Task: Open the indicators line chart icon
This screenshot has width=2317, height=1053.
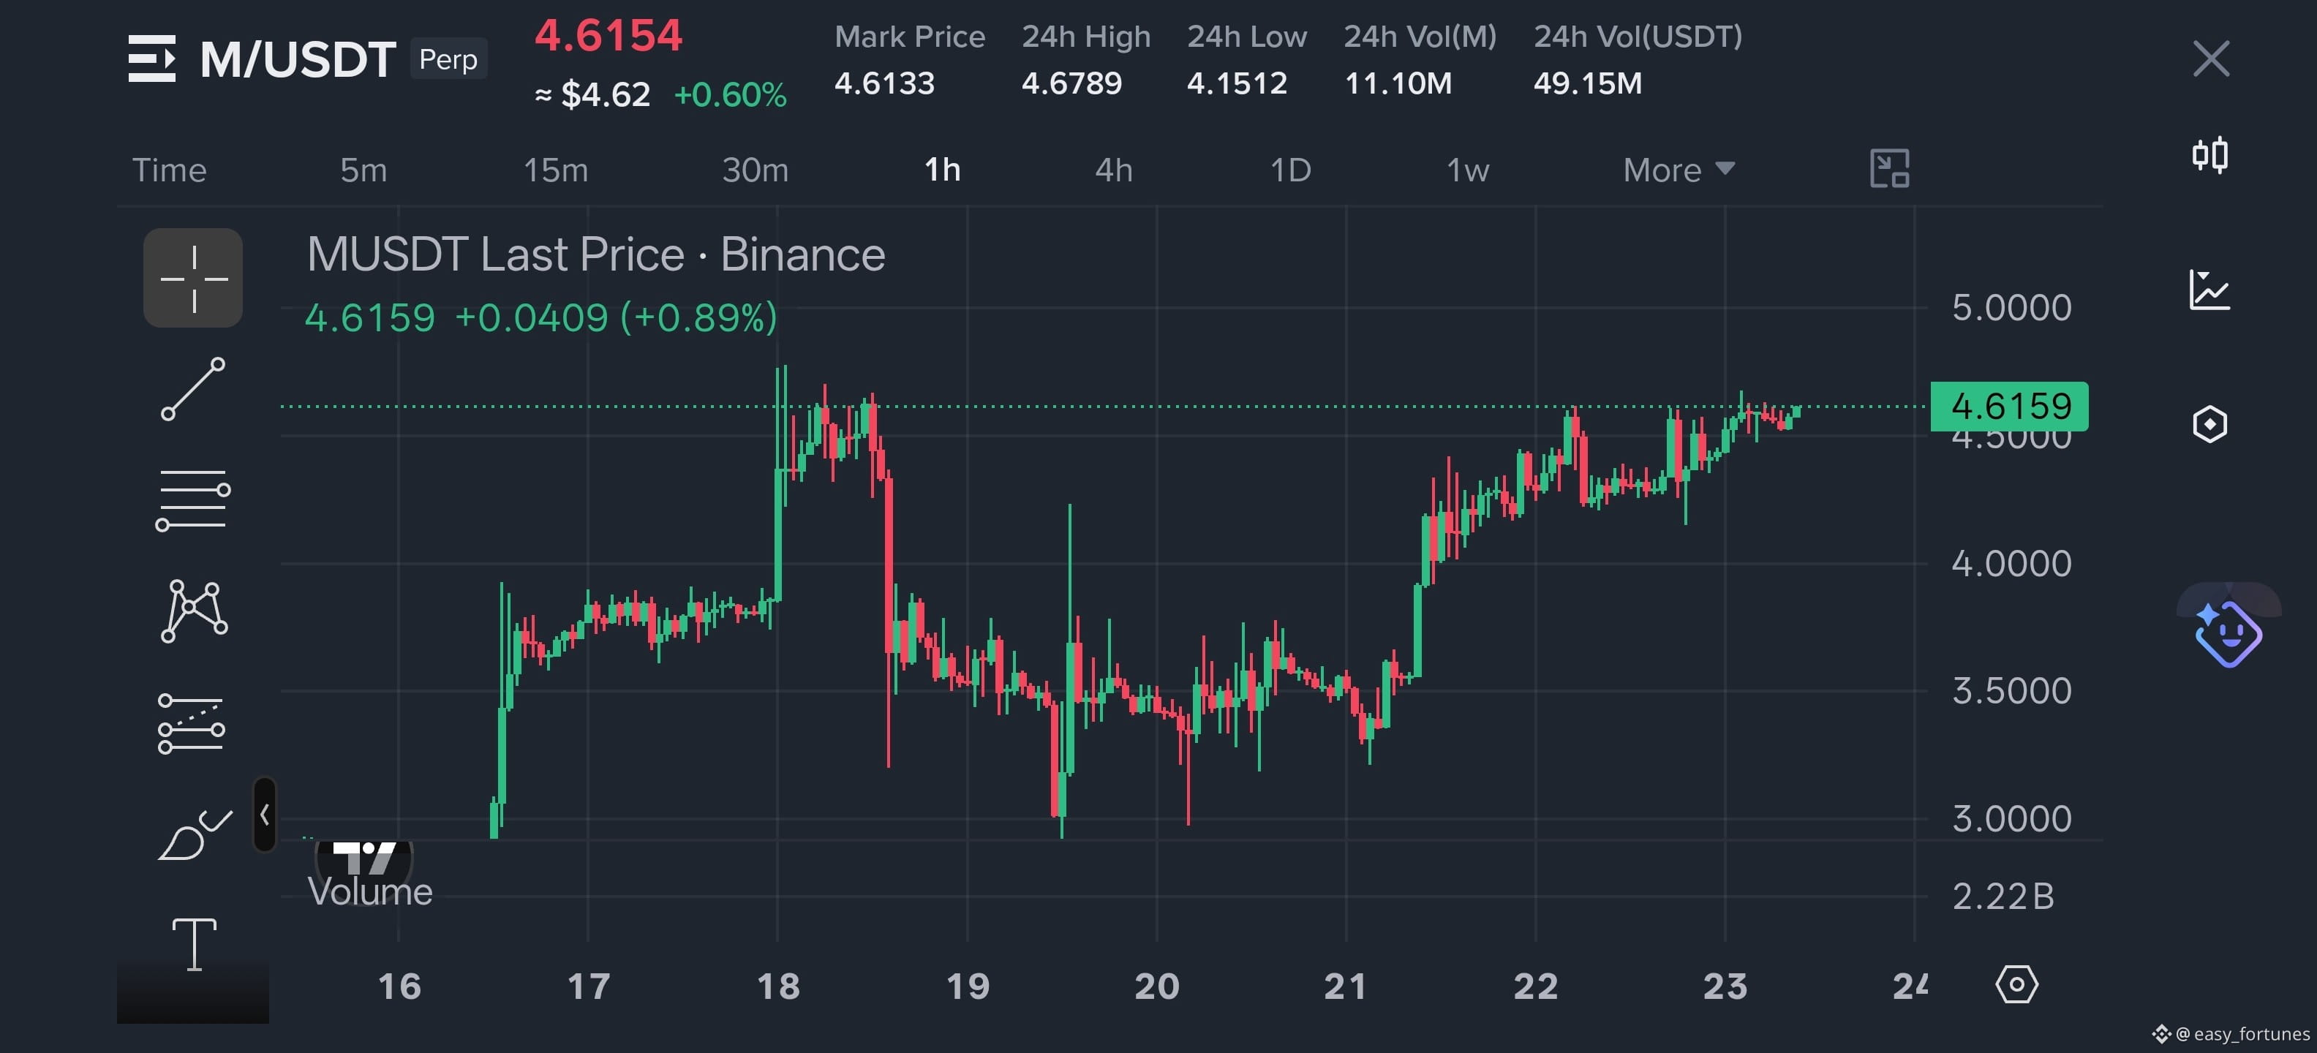Action: coord(2210,290)
